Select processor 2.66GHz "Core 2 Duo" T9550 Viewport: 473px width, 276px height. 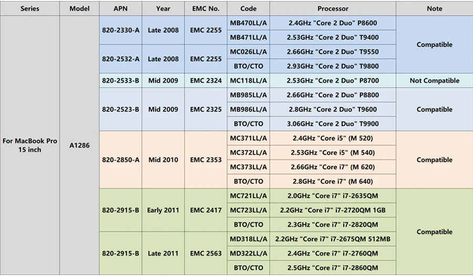(333, 52)
